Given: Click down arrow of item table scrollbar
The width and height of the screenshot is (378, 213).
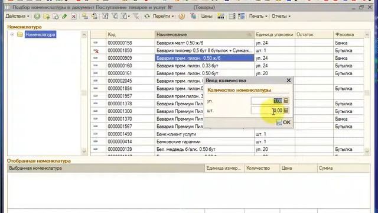Looking at the screenshot, I should [x=367, y=151].
